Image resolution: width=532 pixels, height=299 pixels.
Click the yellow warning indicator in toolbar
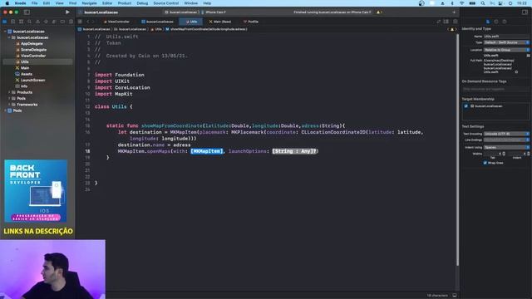point(379,12)
